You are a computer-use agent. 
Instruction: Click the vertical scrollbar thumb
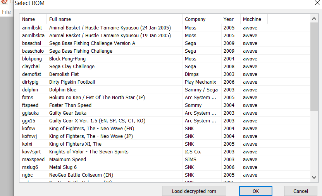[314, 67]
